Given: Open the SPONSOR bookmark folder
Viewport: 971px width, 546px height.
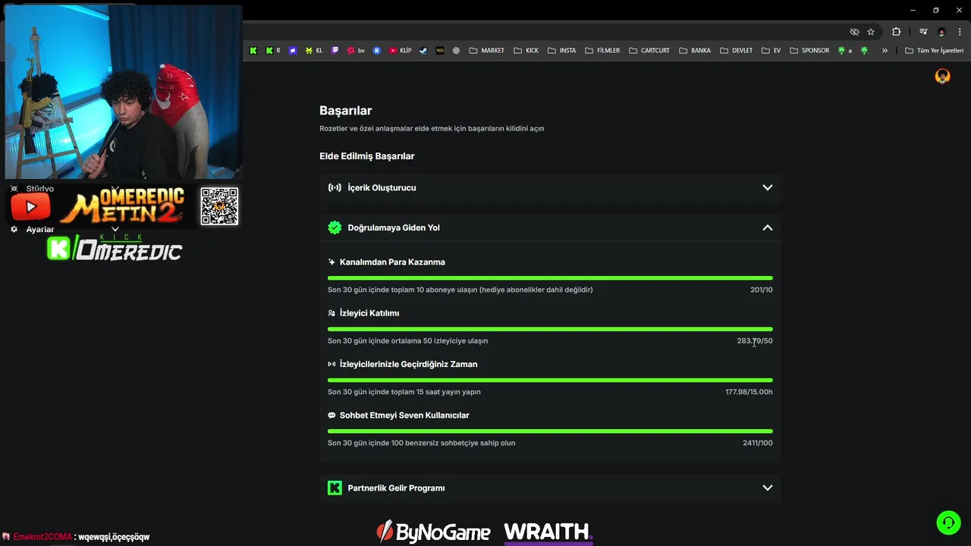Looking at the screenshot, I should pyautogui.click(x=809, y=51).
